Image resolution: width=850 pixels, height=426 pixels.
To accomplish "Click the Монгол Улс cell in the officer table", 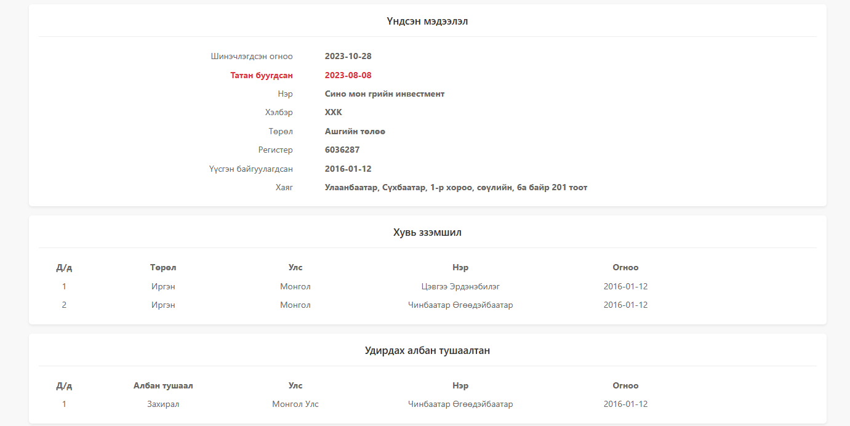I will pos(295,404).
